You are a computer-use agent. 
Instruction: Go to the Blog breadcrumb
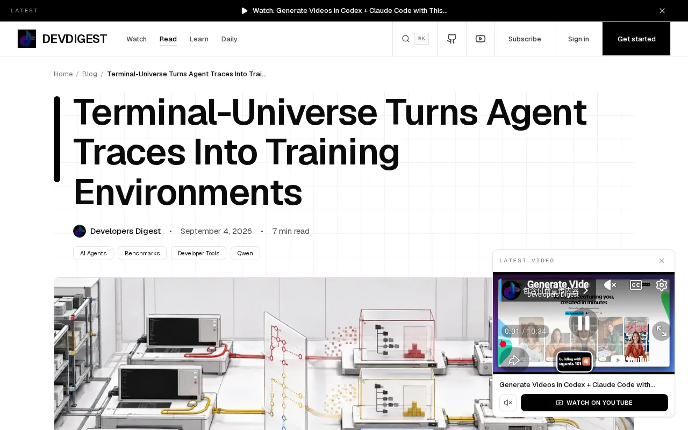click(90, 74)
